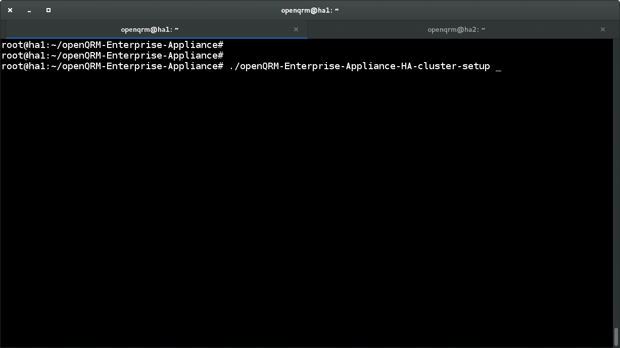Click the terminal vertical scrollbar handle
Image resolution: width=620 pixels, height=348 pixels.
point(616,338)
